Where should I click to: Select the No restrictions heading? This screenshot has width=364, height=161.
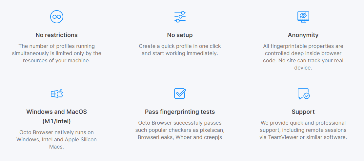click(x=57, y=35)
